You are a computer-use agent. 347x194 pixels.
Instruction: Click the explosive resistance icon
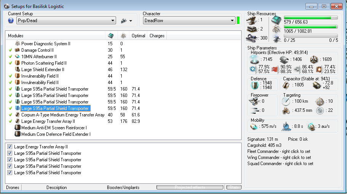[319, 69]
